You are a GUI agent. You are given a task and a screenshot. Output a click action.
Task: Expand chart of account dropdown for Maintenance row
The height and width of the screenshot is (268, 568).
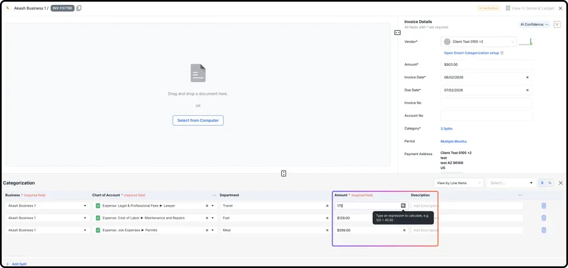(x=213, y=218)
